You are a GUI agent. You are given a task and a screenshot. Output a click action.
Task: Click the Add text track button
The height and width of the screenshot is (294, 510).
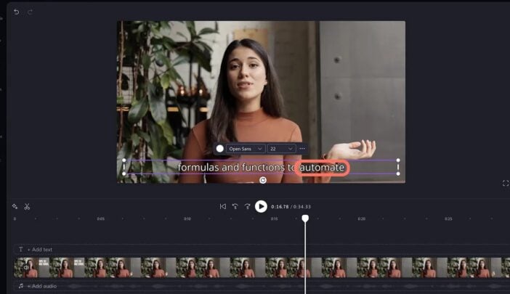pyautogui.click(x=36, y=249)
